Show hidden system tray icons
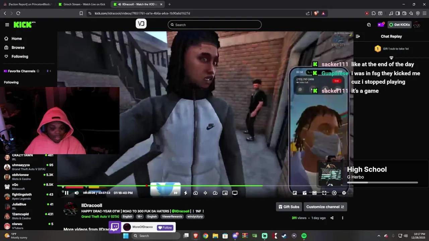Image resolution: width=429 pixels, height=241 pixels. point(379,236)
